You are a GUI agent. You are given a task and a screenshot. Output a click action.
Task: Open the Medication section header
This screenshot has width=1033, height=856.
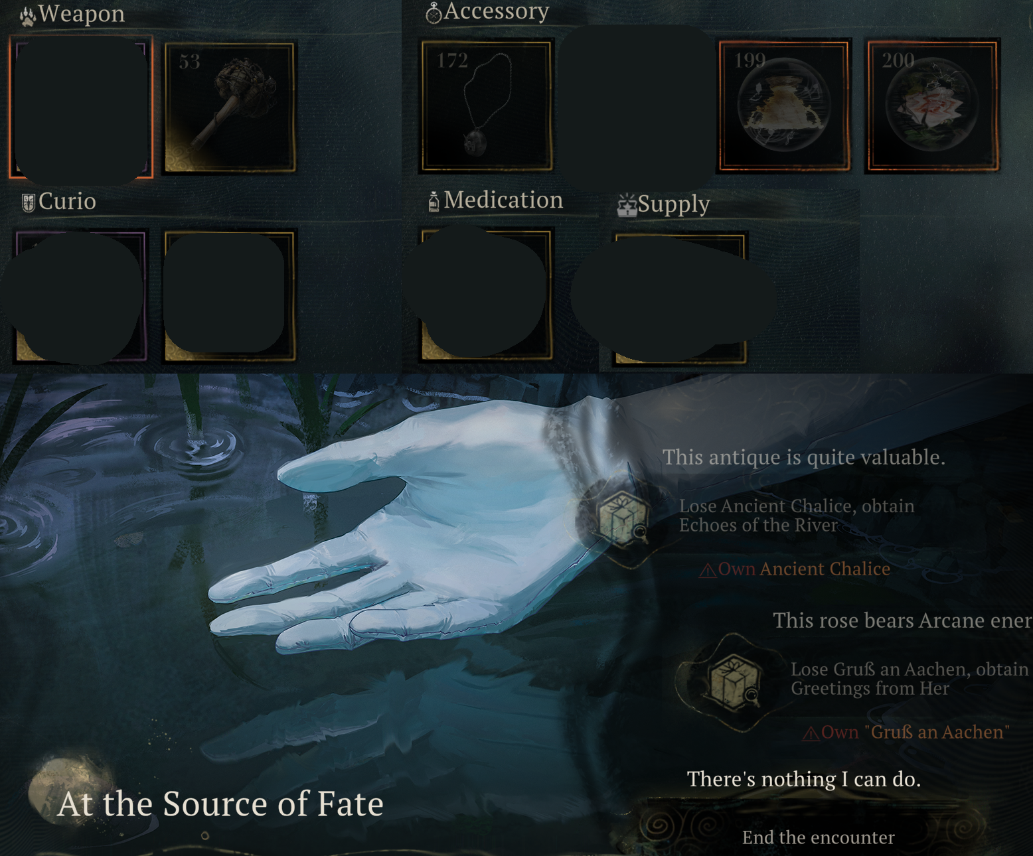496,200
